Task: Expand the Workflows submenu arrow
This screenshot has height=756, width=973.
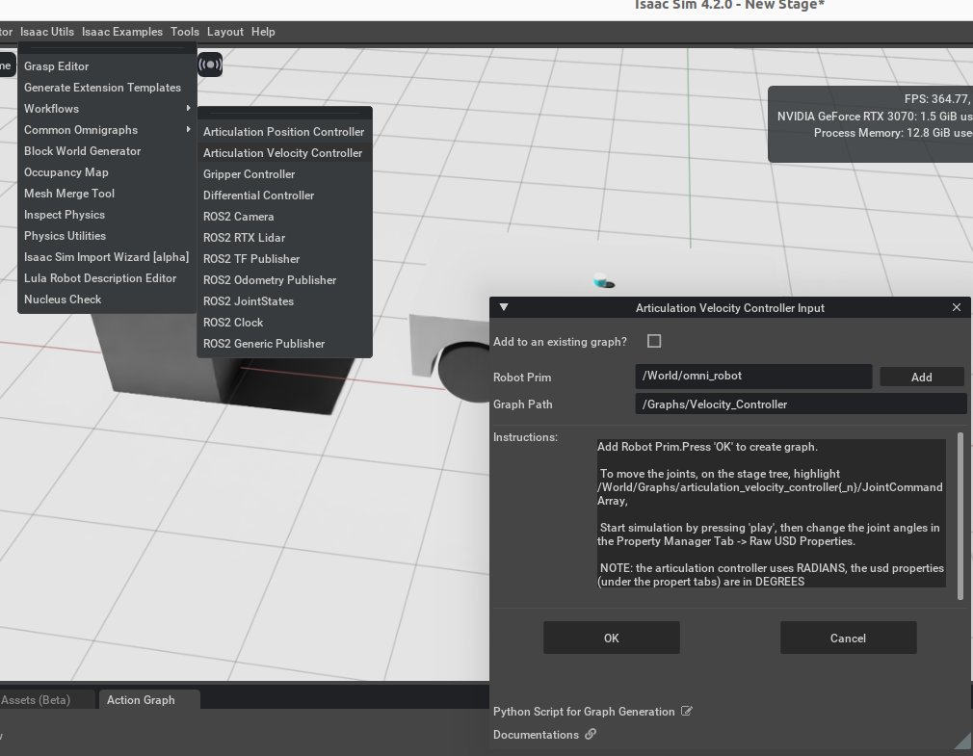Action: [x=188, y=108]
